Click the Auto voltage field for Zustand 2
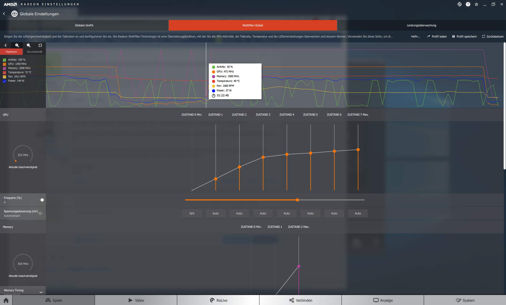The image size is (506, 305). (239, 213)
